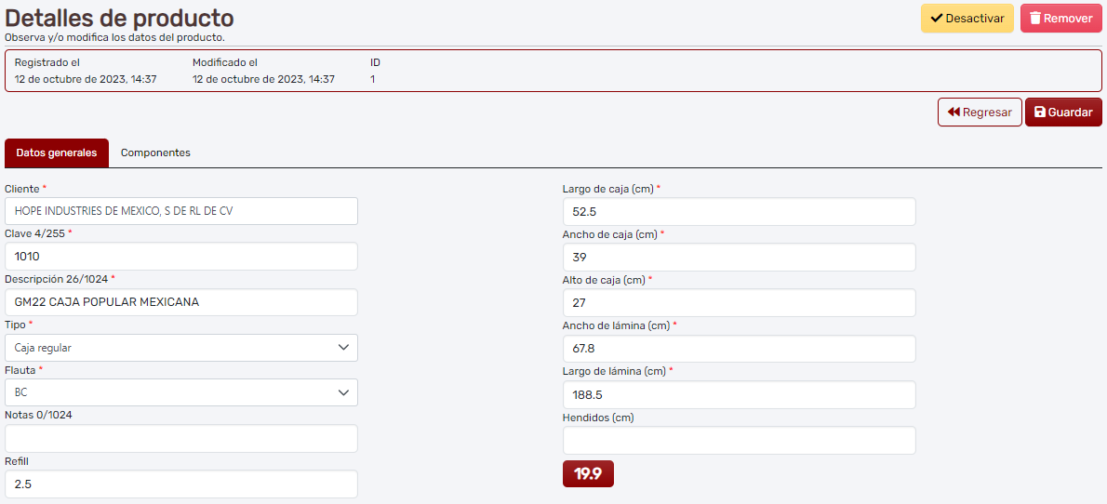Image resolution: width=1107 pixels, height=504 pixels.
Task: Click the trash icon on Remover
Action: click(1035, 19)
